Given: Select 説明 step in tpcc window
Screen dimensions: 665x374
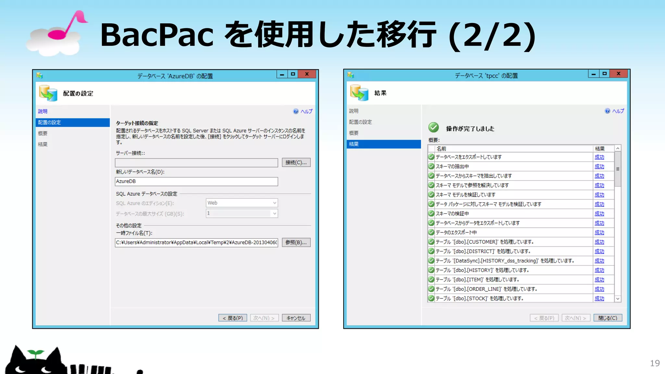Looking at the screenshot, I should coord(354,111).
